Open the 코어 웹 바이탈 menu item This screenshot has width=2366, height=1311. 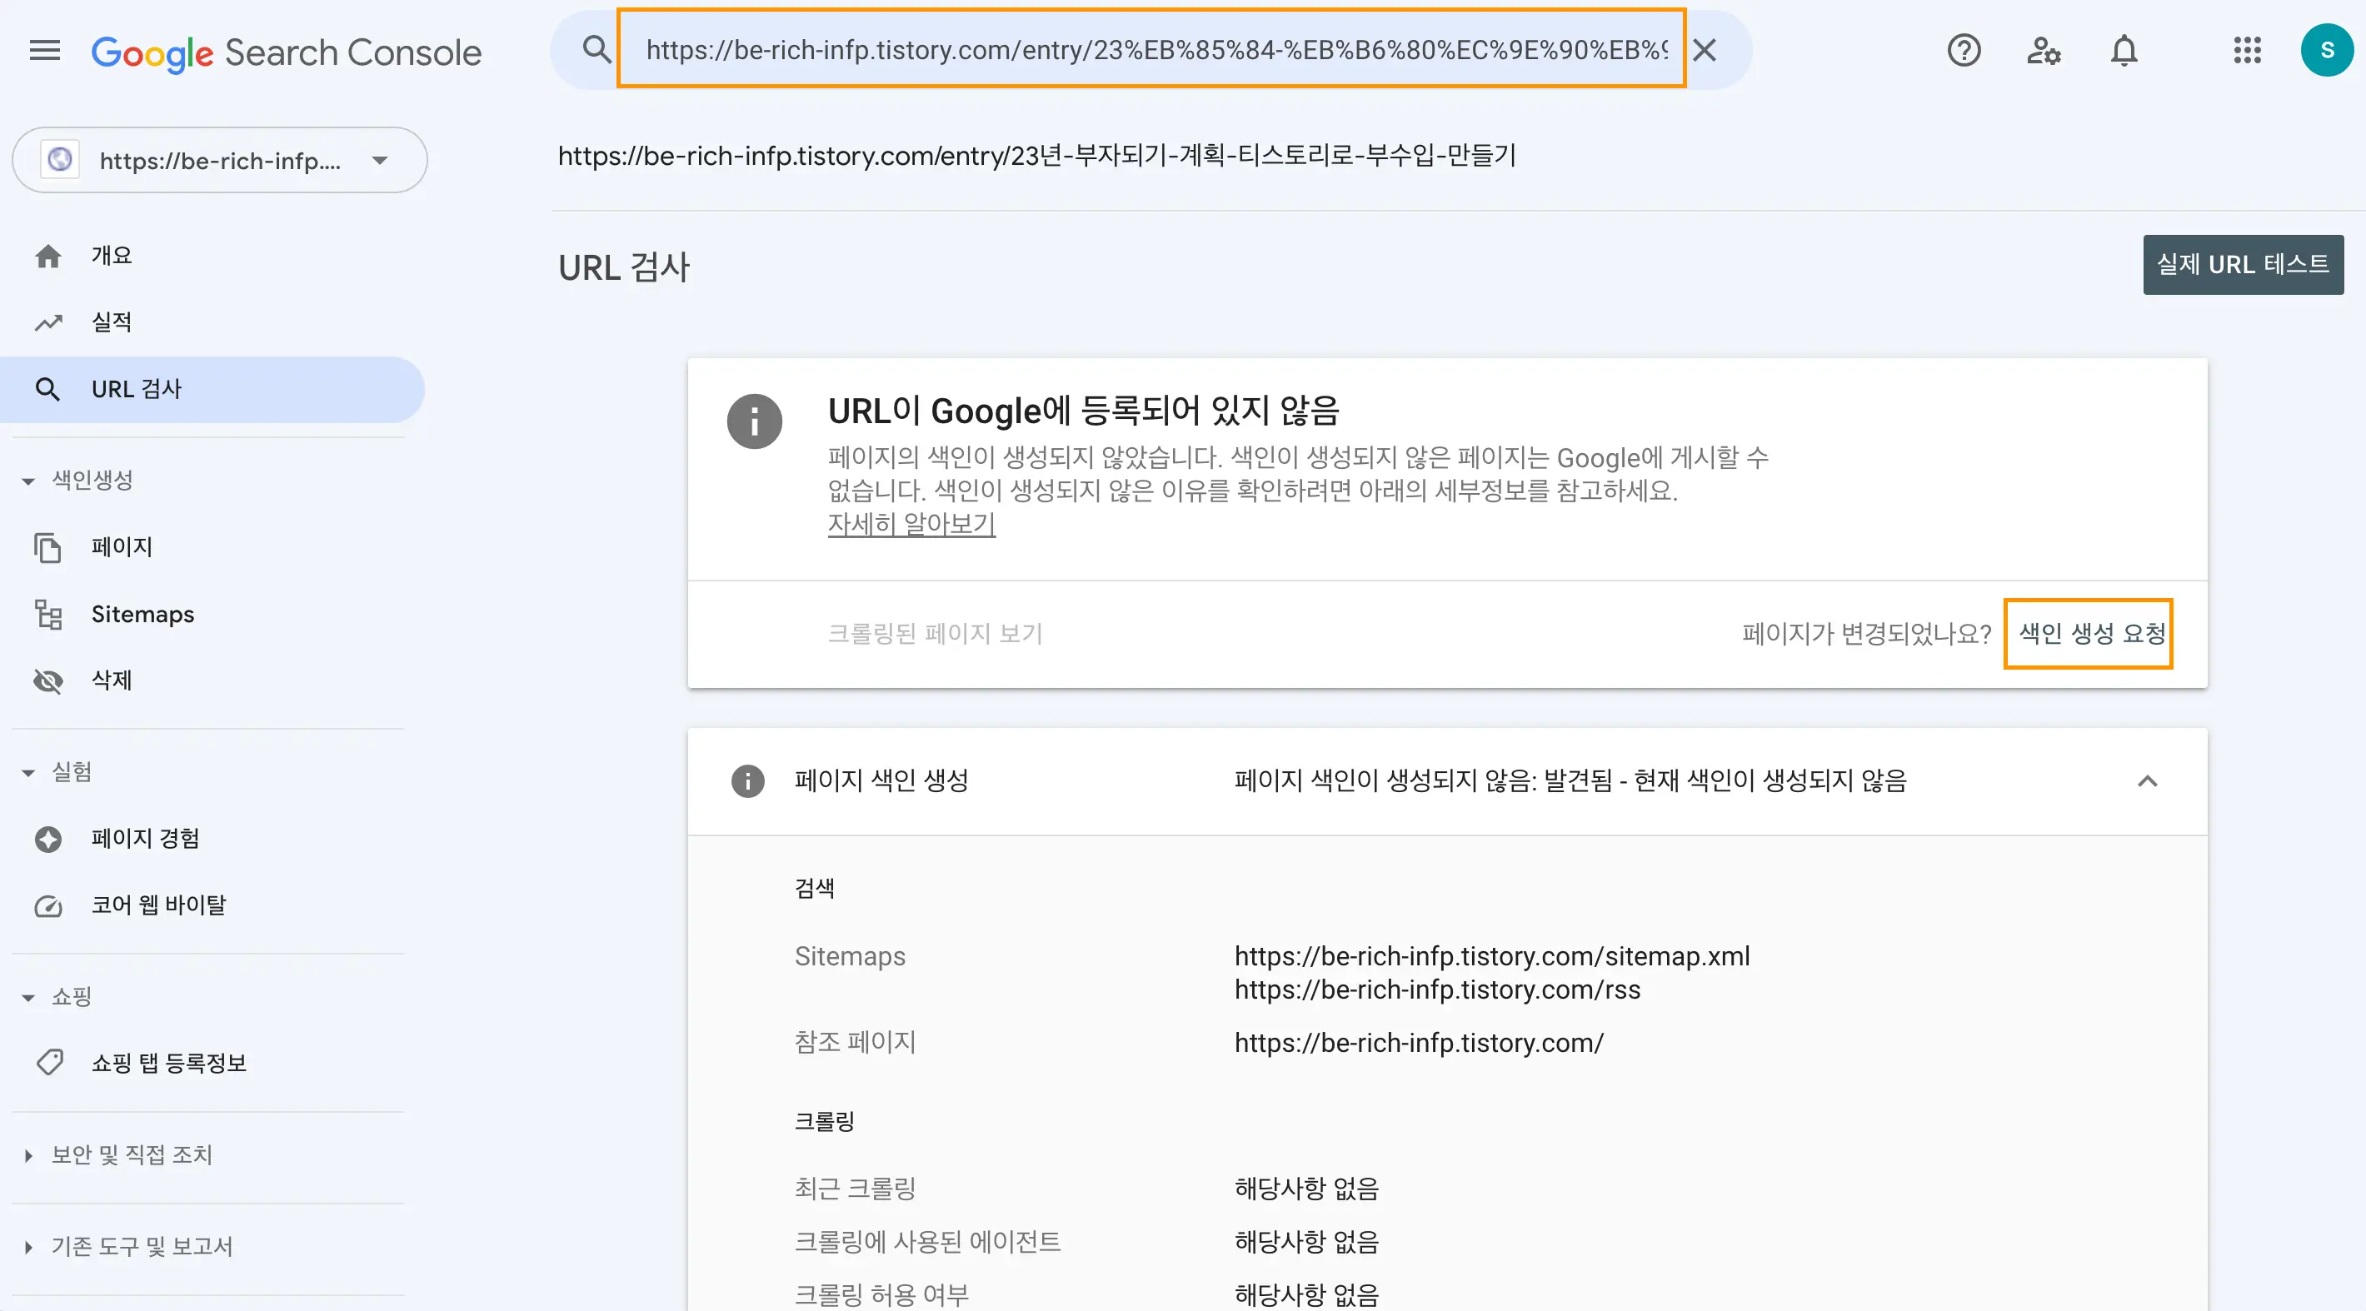point(212,905)
